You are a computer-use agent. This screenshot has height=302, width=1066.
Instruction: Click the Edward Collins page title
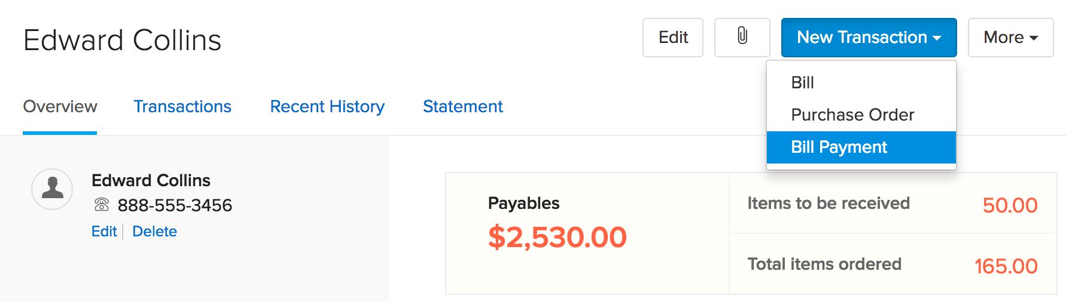[122, 41]
